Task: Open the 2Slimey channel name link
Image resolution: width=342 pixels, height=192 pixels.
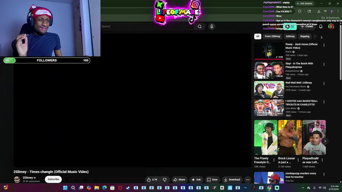Action: click(x=28, y=178)
